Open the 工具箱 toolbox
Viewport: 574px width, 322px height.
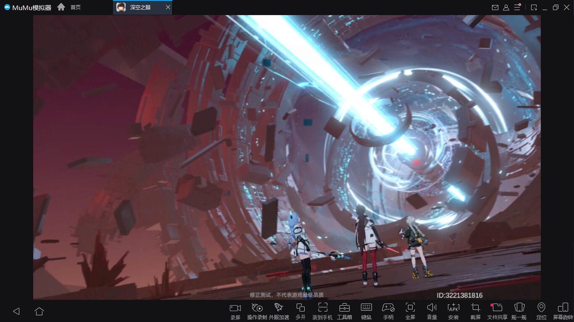click(344, 311)
